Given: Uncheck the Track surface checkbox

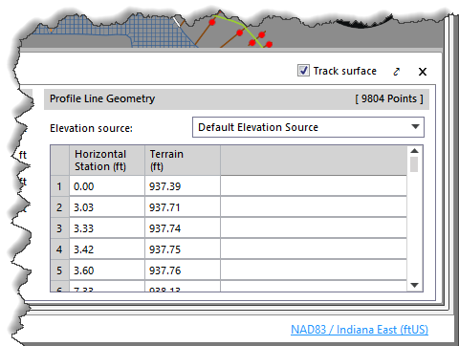Looking at the screenshot, I should tap(303, 71).
